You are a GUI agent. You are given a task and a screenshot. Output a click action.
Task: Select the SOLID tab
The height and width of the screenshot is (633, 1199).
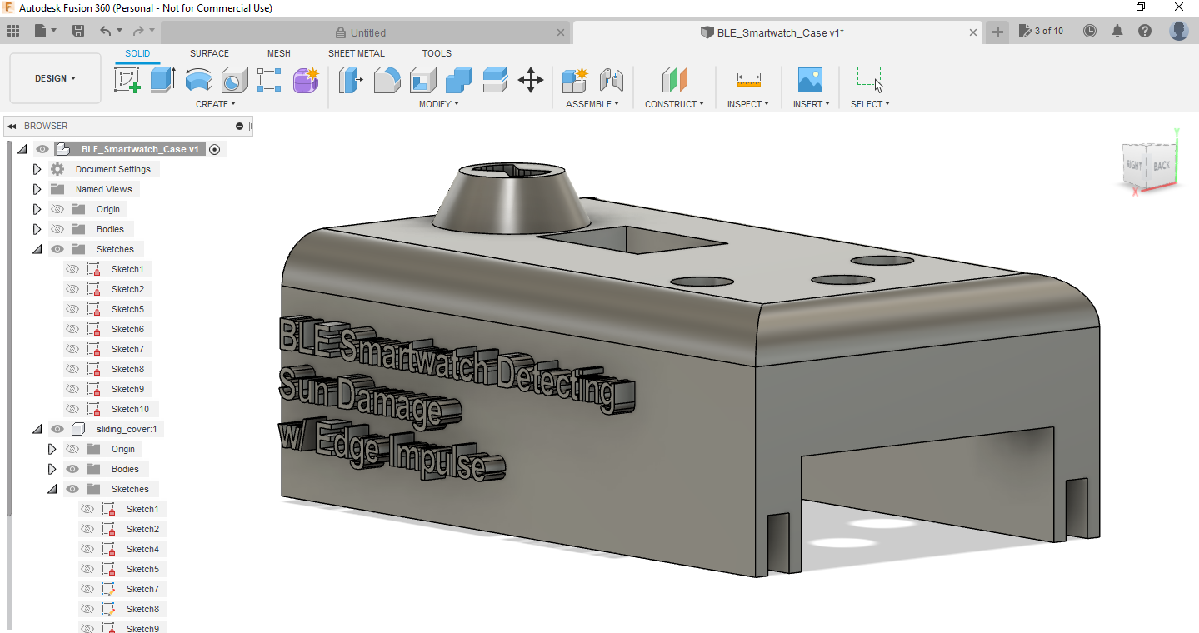(x=137, y=53)
